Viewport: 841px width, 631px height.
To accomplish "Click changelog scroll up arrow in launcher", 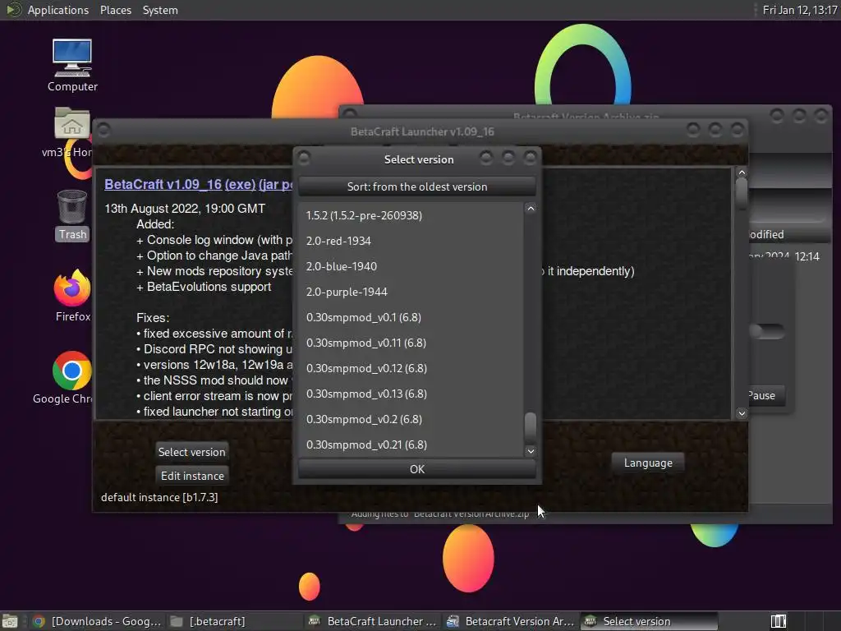I will [x=742, y=173].
